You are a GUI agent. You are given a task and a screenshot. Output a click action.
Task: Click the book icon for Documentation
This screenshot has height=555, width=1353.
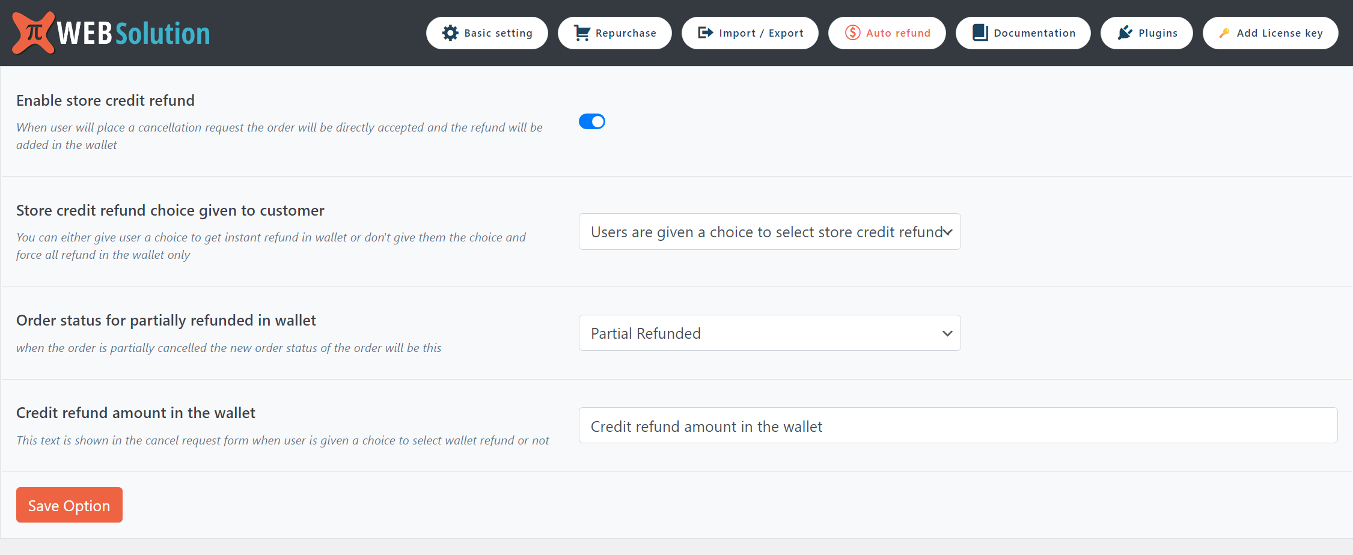(980, 33)
